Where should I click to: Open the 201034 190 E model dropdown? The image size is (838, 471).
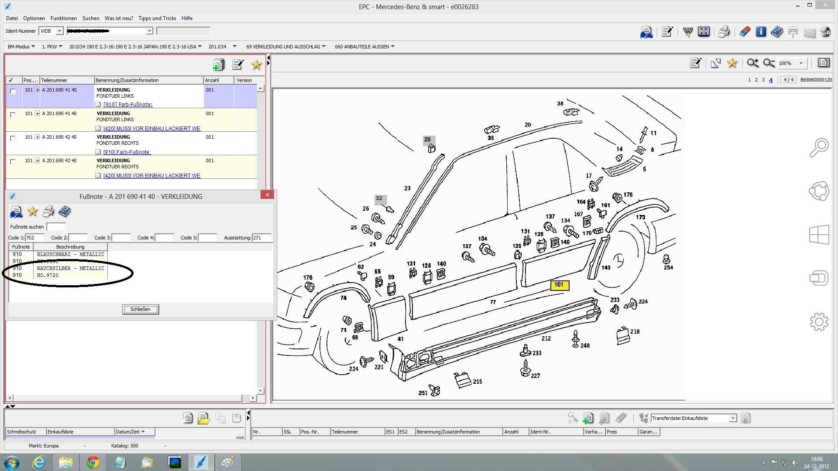[135, 47]
